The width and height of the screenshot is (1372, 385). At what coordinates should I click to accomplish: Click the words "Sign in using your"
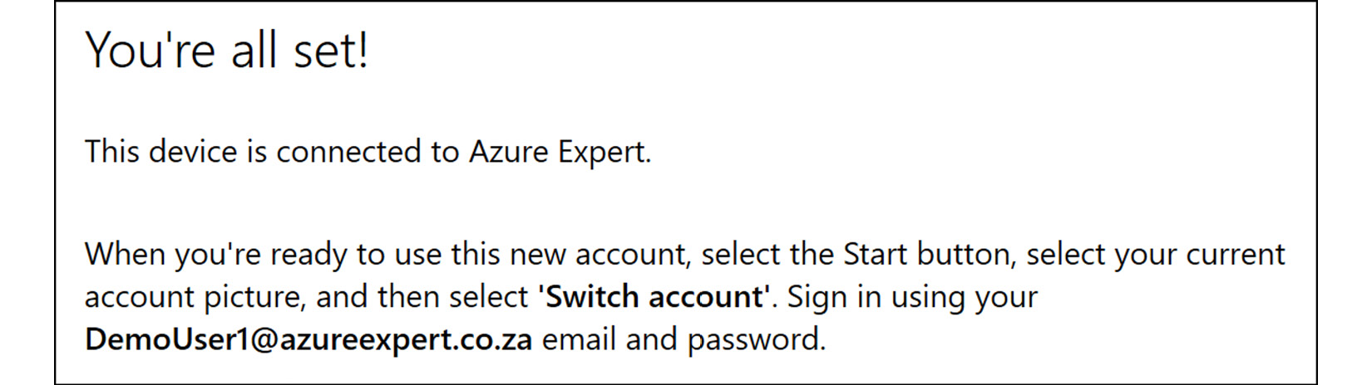[912, 297]
